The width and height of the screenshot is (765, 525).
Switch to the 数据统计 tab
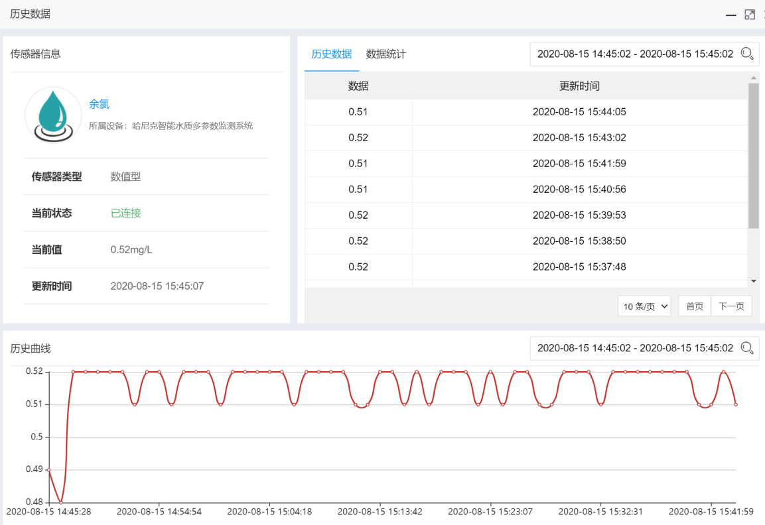386,54
